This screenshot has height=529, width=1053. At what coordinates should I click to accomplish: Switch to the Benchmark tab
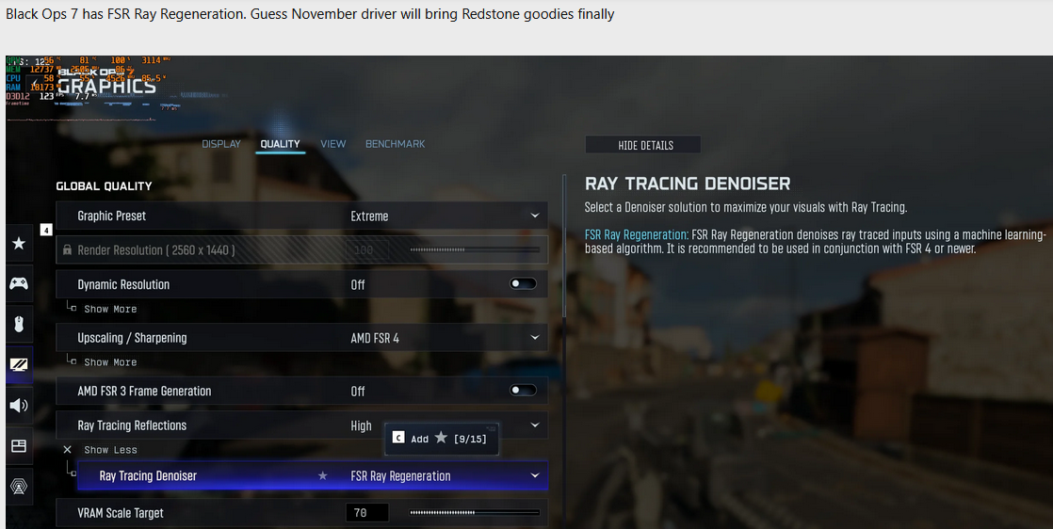(x=395, y=144)
